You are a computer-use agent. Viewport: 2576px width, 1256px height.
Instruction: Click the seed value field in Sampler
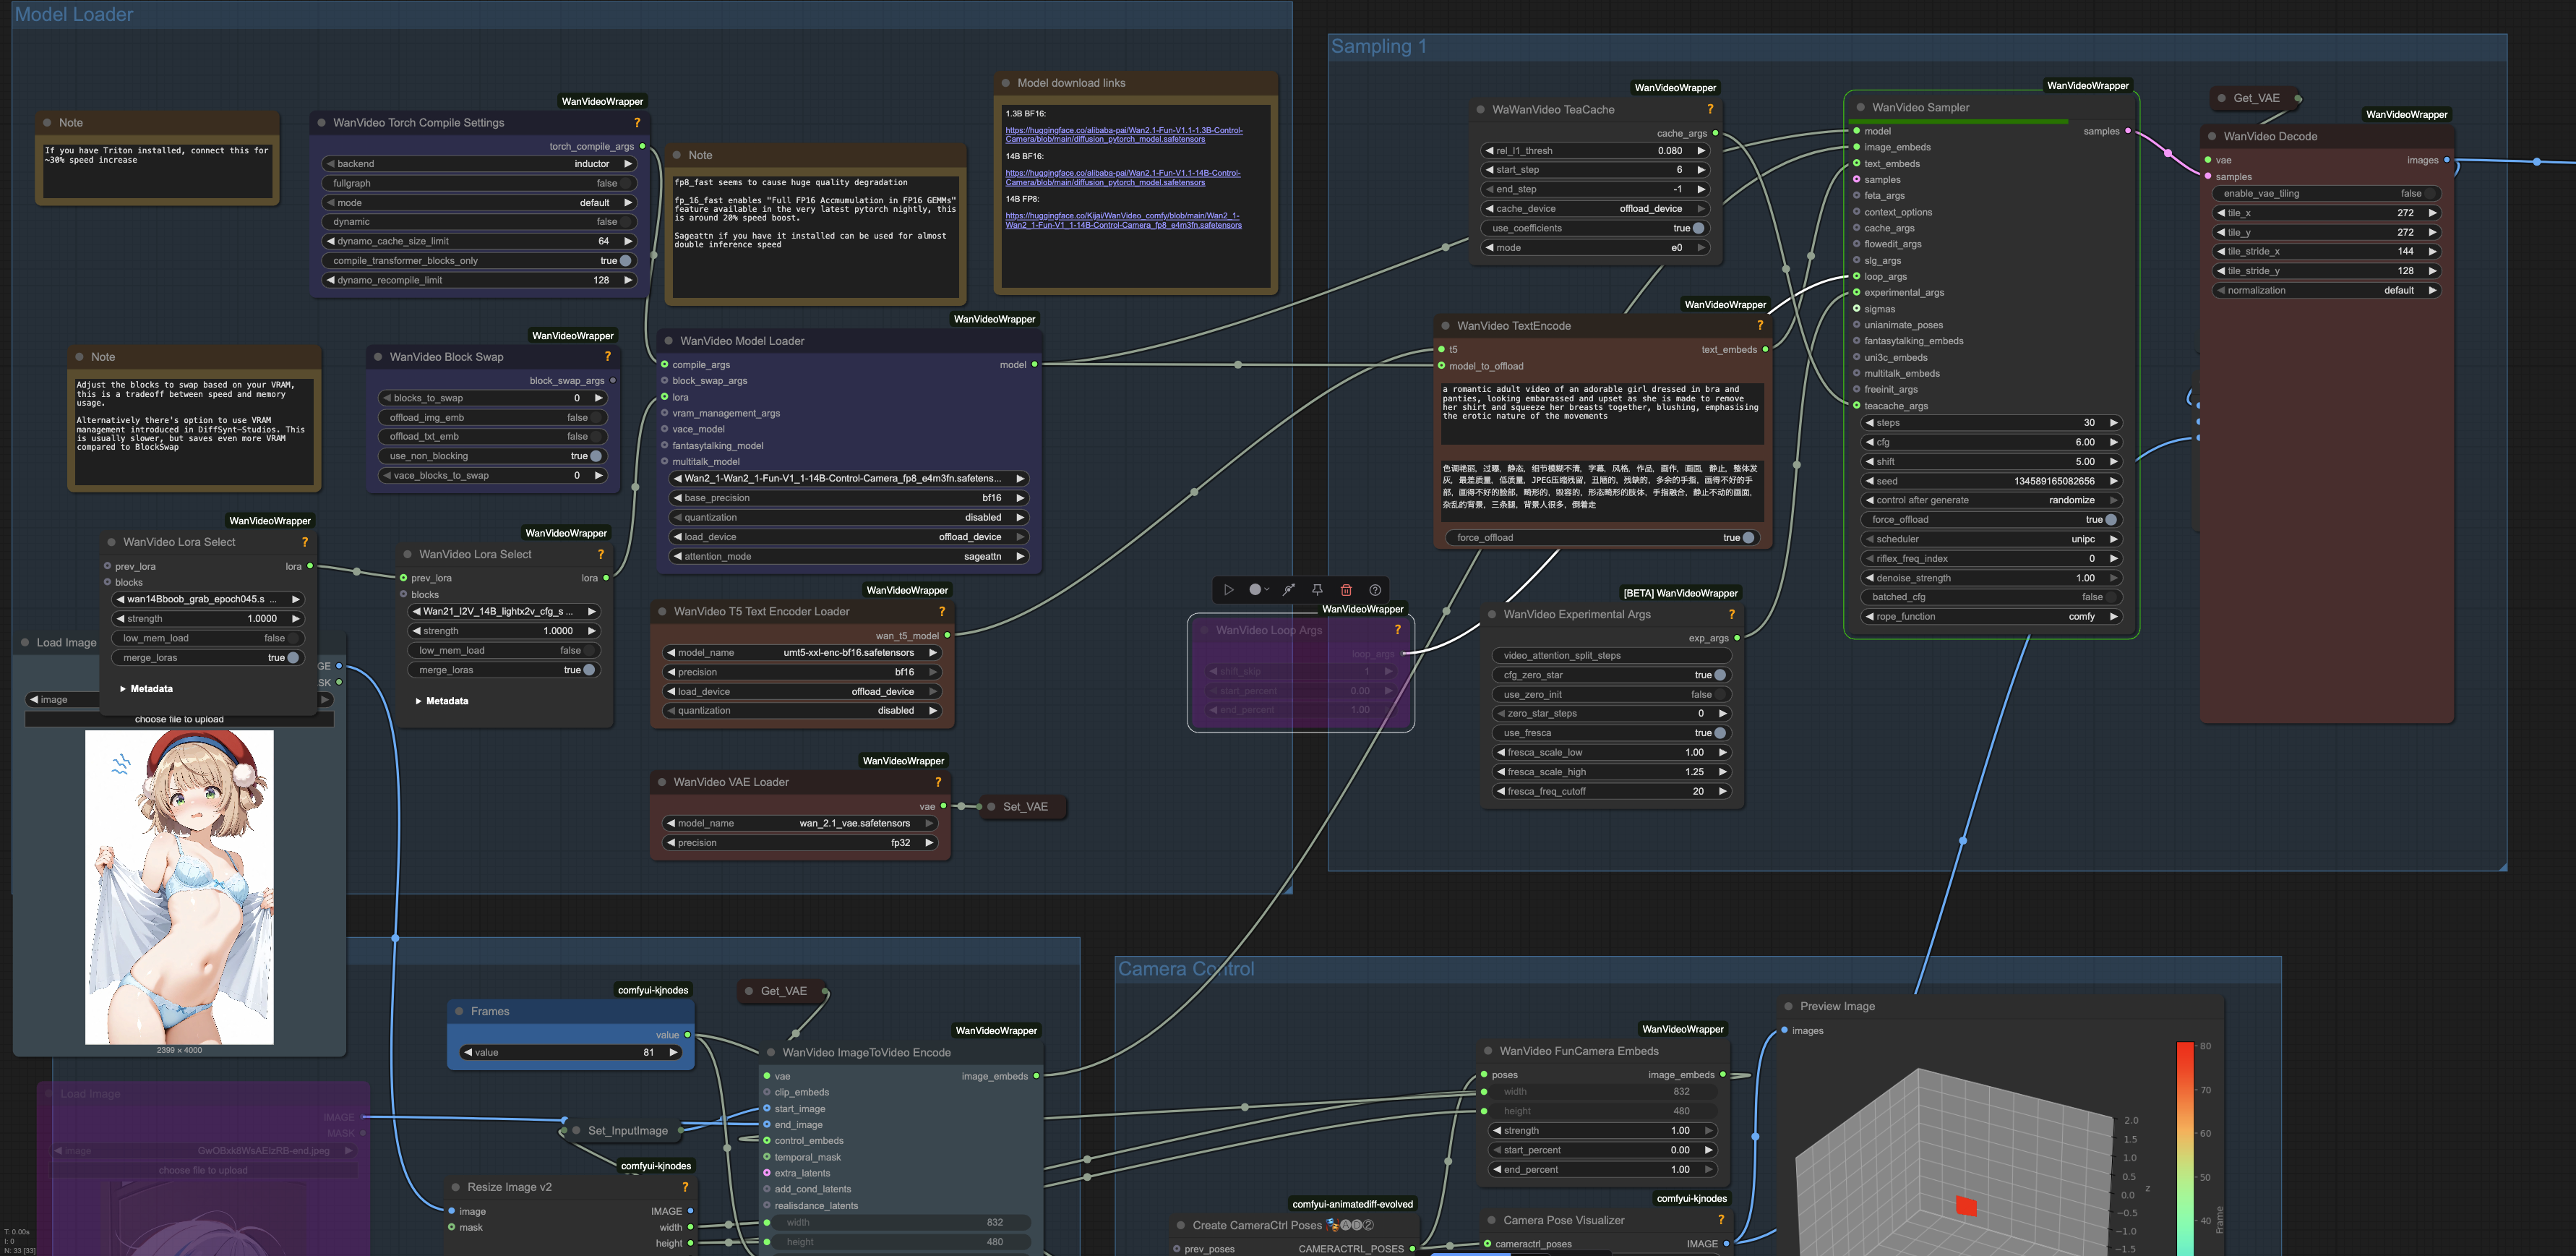pos(1990,480)
